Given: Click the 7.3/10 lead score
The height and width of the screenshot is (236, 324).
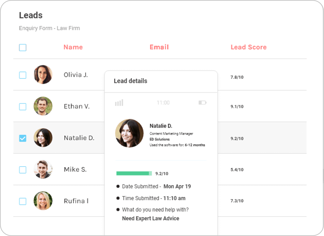Looking at the screenshot, I should coord(237,201).
